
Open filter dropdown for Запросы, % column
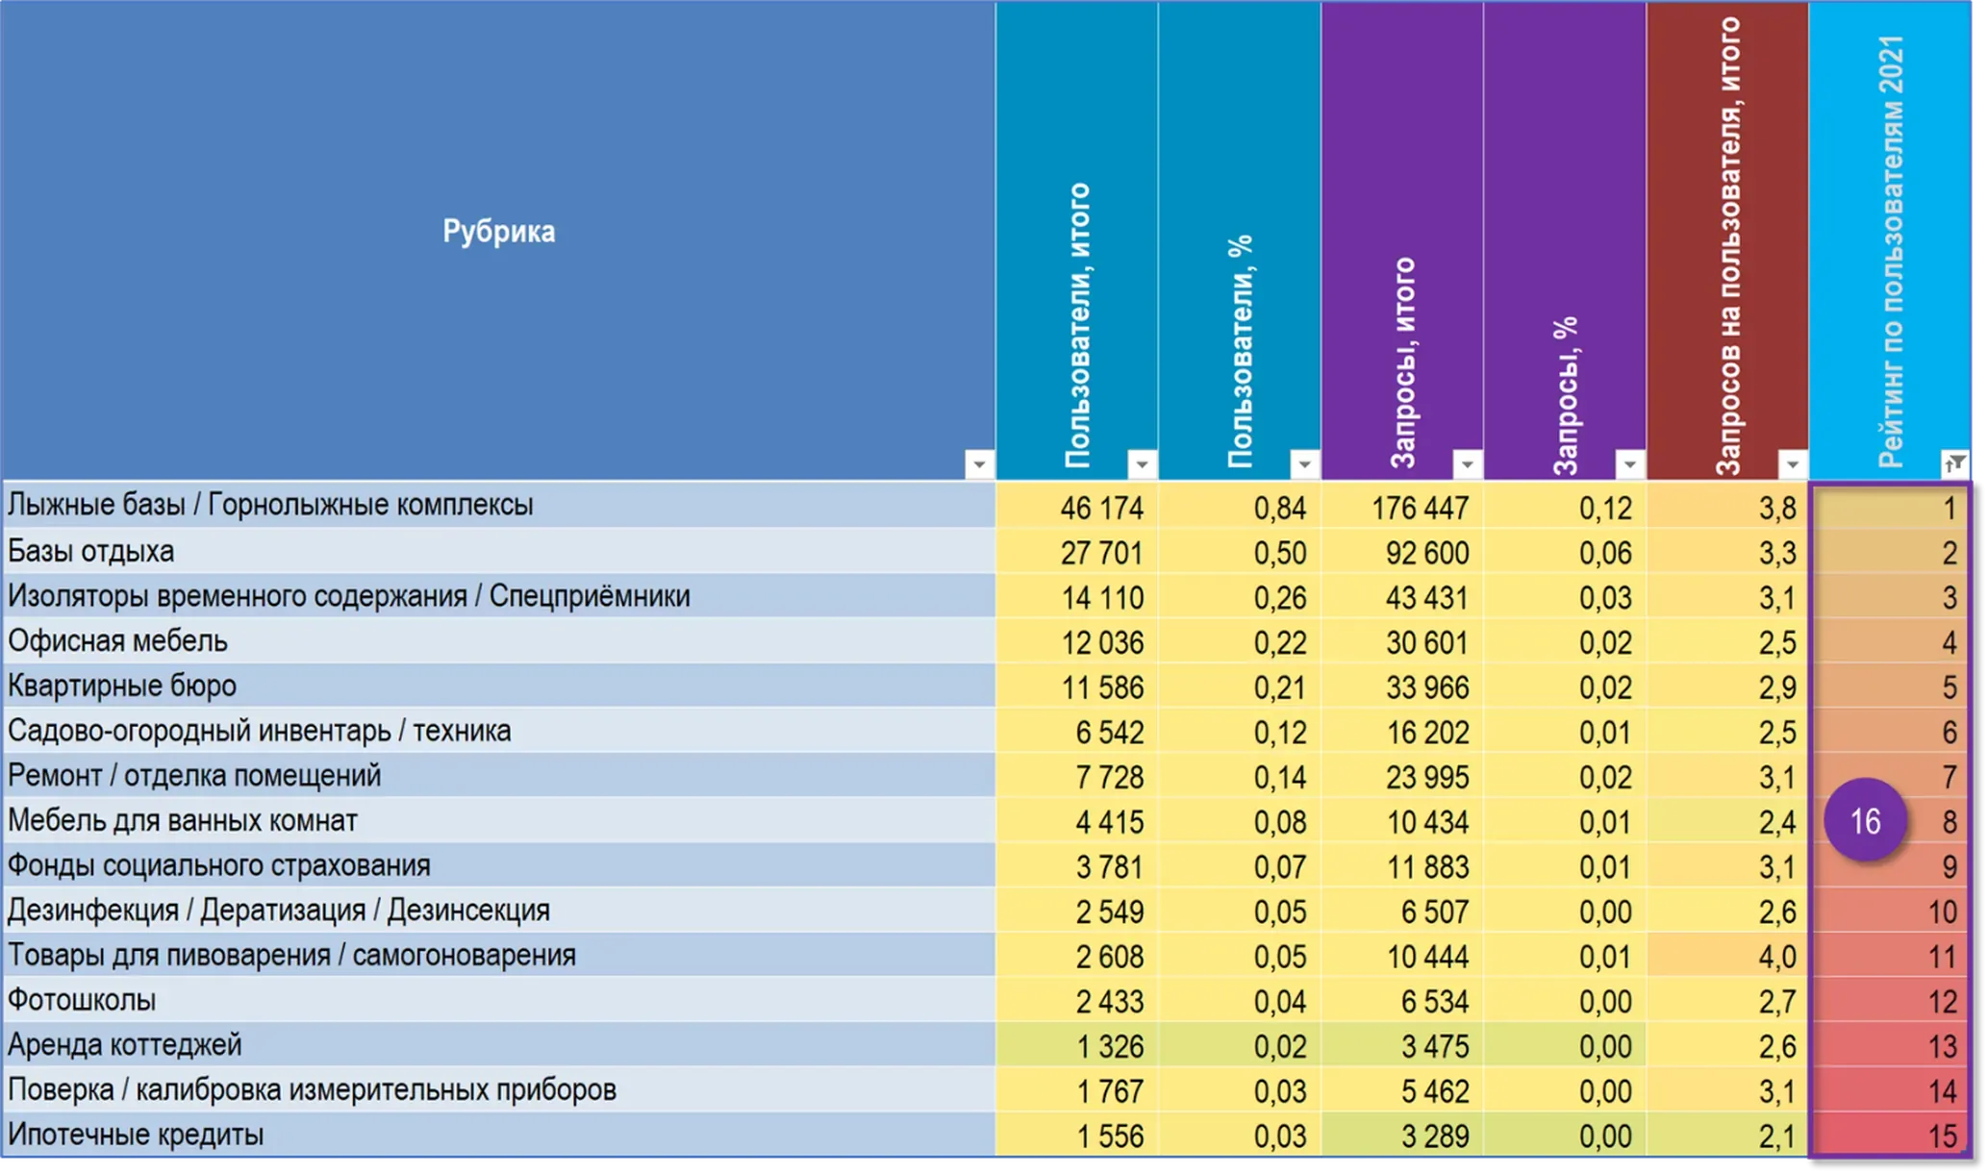1629,464
